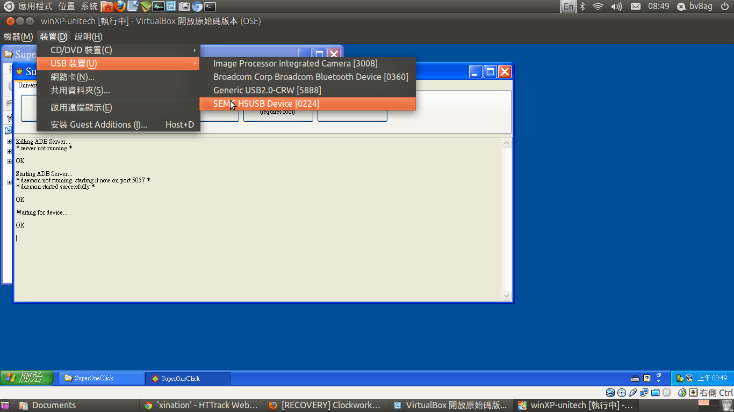Switch to [RECOVERY] Clockwork Firefox window

pos(325,406)
